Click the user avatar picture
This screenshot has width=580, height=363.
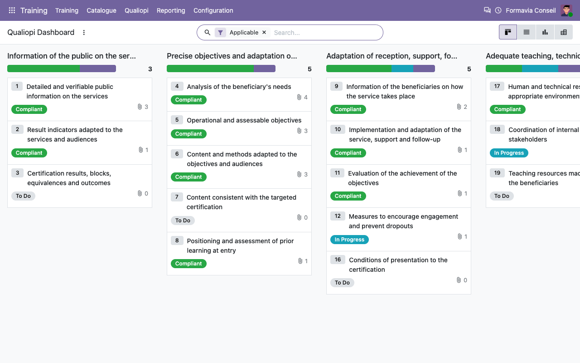click(566, 10)
